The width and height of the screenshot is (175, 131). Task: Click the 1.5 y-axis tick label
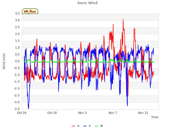click(17, 41)
